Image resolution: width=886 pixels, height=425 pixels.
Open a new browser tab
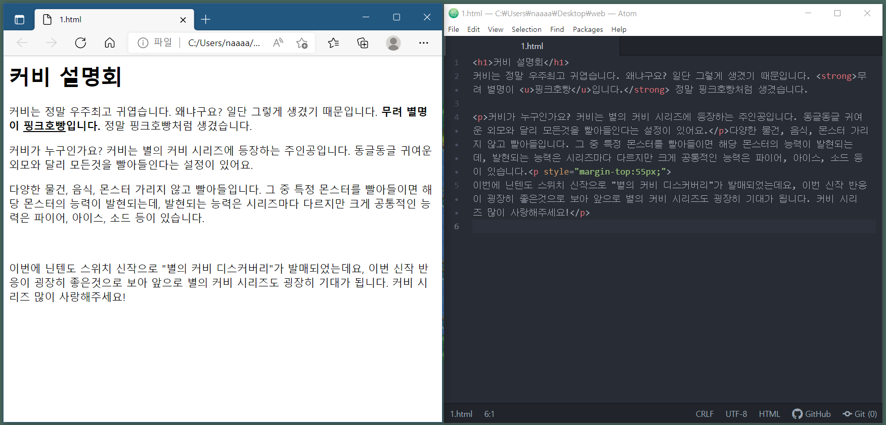[205, 20]
